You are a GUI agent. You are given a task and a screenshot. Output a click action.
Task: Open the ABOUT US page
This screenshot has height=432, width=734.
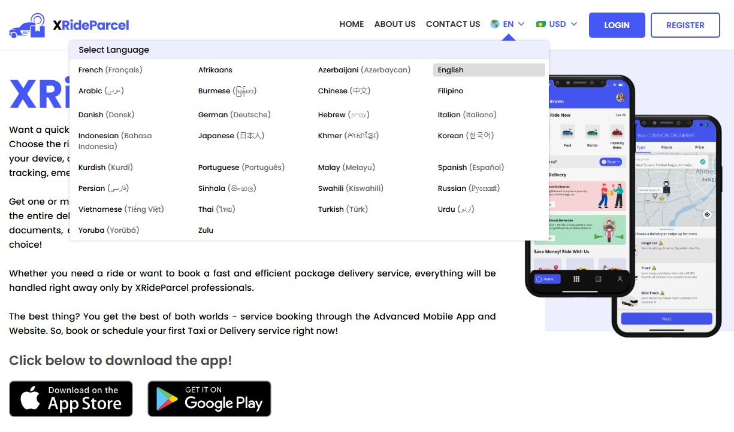point(395,24)
